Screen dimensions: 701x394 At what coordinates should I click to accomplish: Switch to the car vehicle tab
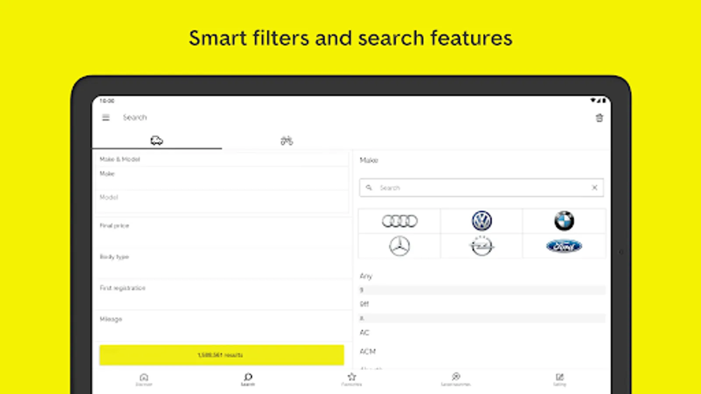[x=157, y=141]
